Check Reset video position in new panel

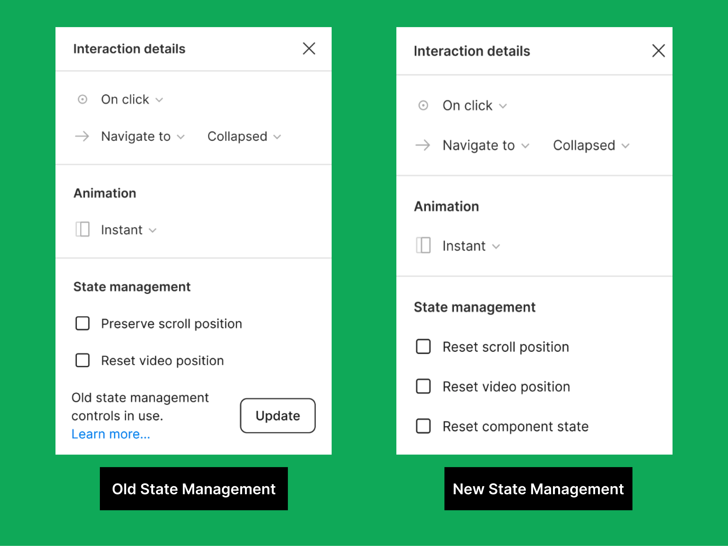pos(423,386)
